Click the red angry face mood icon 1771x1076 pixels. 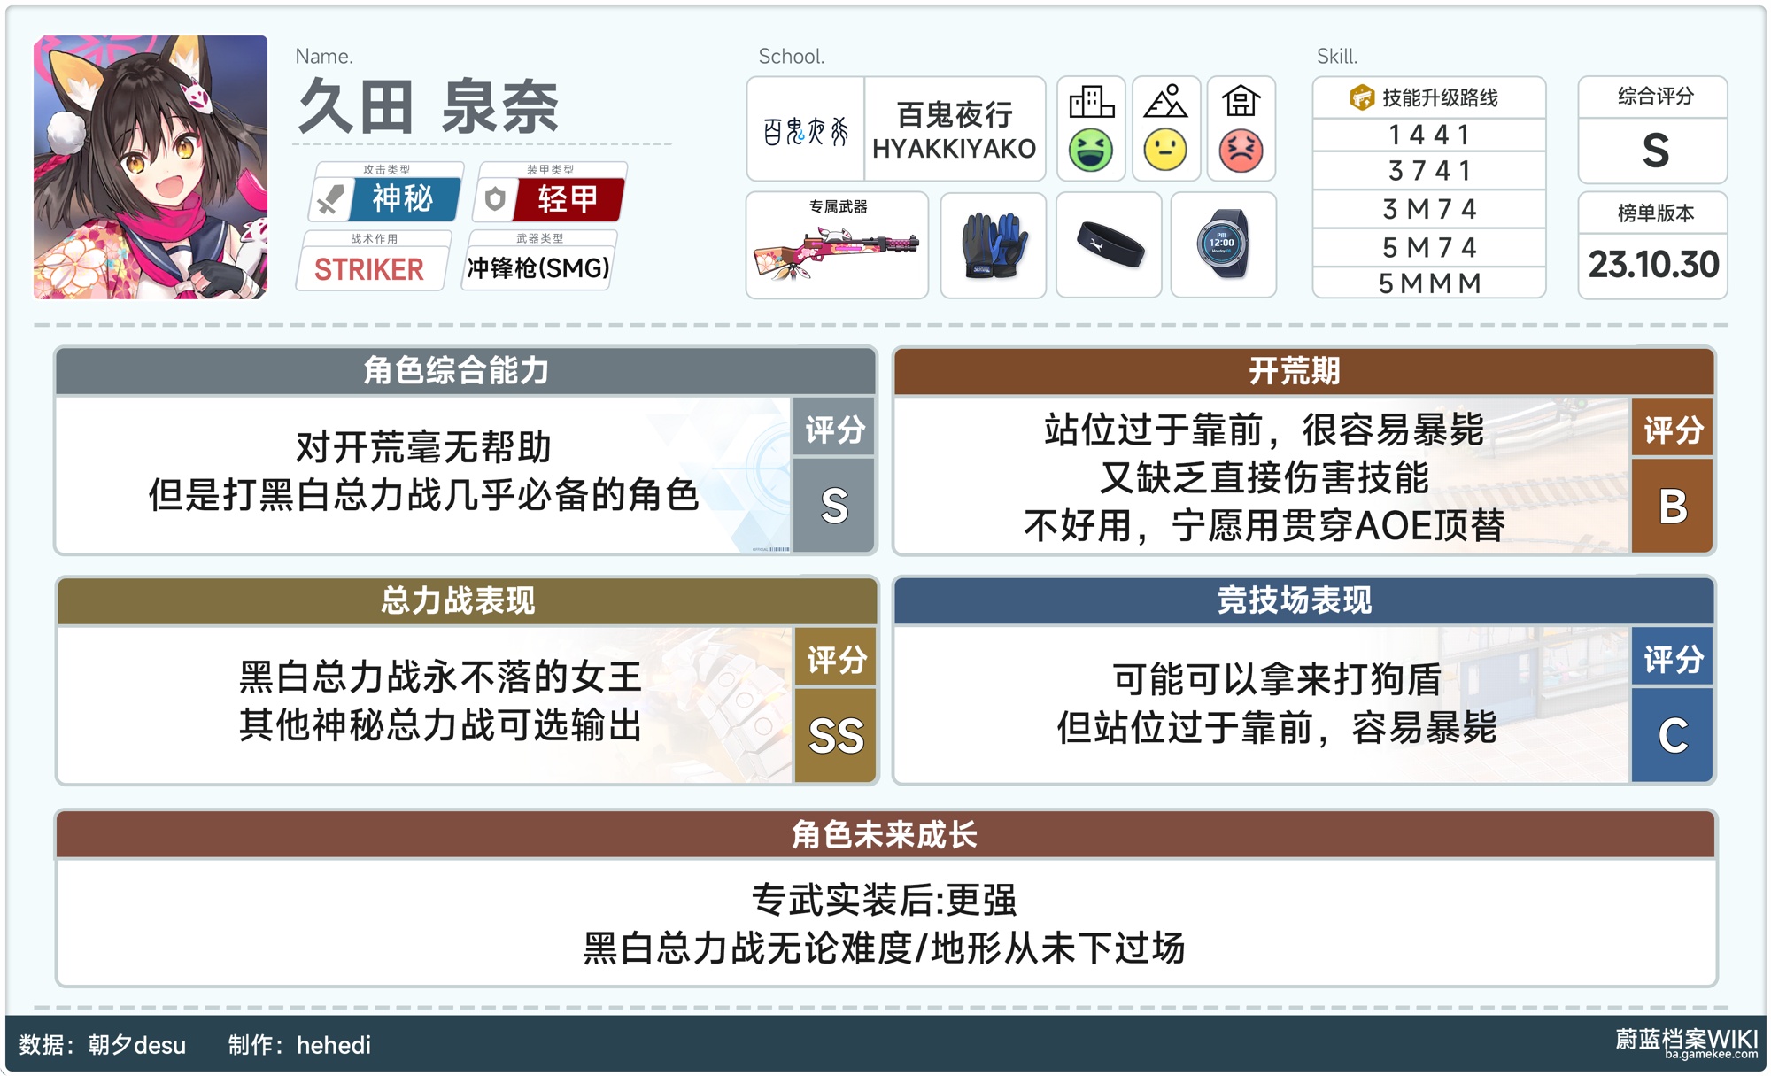pos(1241,151)
